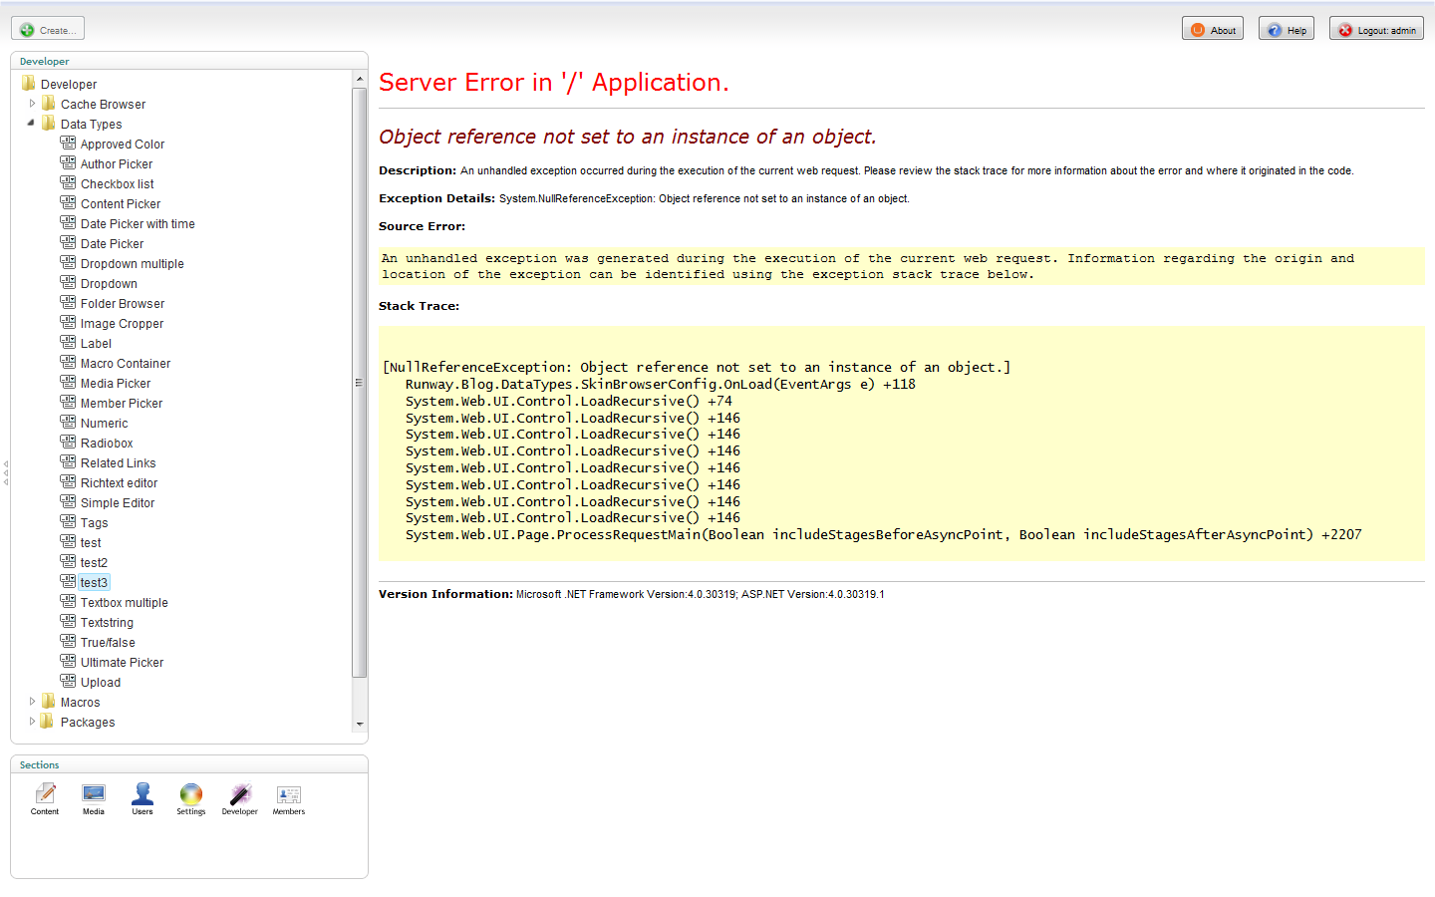1435x897 pixels.
Task: Select the Tags data type
Action: (x=94, y=523)
